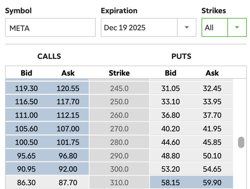Expand the Strikes dropdown green arrow
The image size is (250, 189).
pos(236,28)
